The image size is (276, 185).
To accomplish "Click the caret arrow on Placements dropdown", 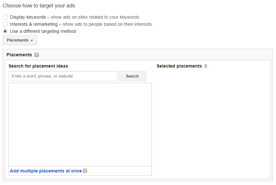I will point(32,41).
